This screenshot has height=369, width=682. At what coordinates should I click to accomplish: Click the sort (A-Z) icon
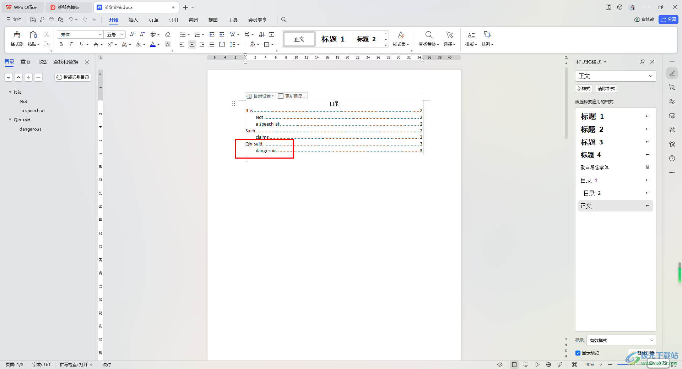coord(262,34)
